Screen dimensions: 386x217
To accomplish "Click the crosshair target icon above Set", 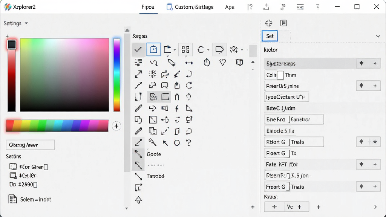I will [x=269, y=23].
